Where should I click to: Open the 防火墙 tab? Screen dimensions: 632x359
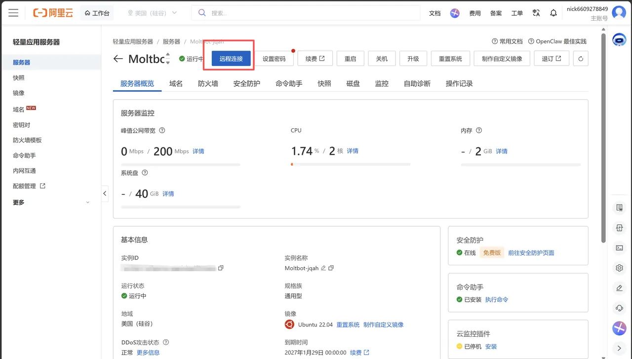208,84
